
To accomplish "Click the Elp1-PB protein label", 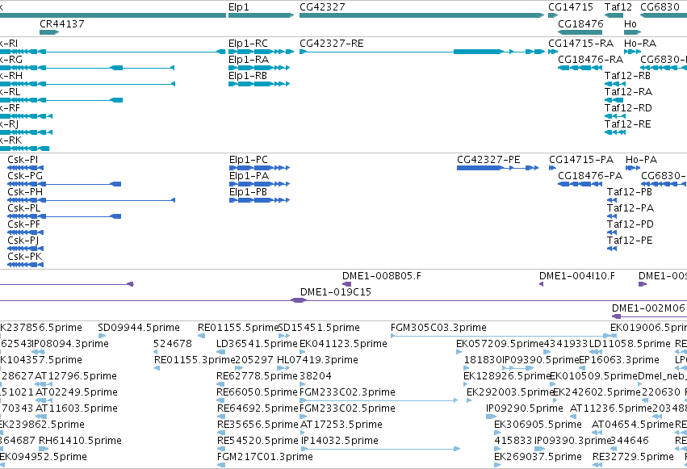I will coord(248,192).
